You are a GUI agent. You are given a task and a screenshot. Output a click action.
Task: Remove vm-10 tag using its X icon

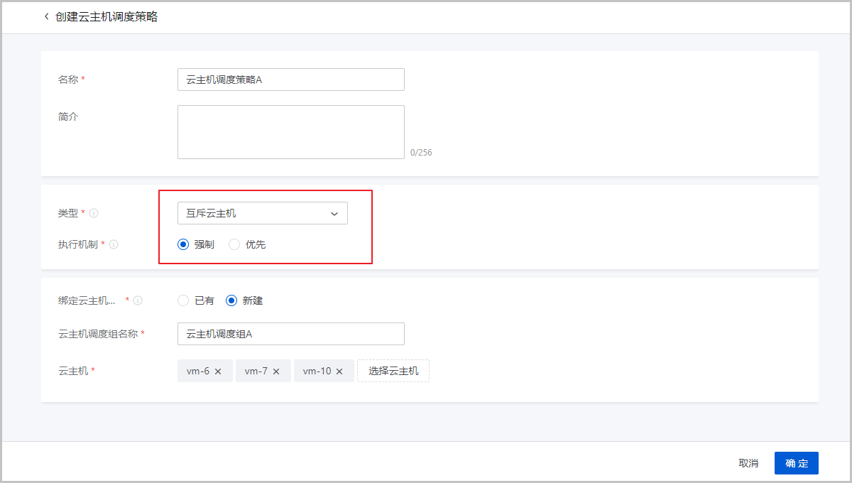[x=339, y=371]
